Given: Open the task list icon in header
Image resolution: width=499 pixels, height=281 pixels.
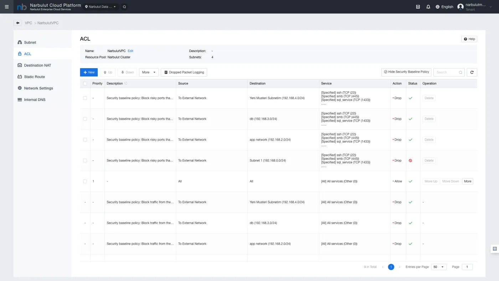Looking at the screenshot, I should 418,7.
